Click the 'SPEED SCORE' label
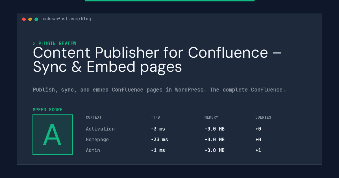This screenshot has width=339, height=178. point(48,110)
